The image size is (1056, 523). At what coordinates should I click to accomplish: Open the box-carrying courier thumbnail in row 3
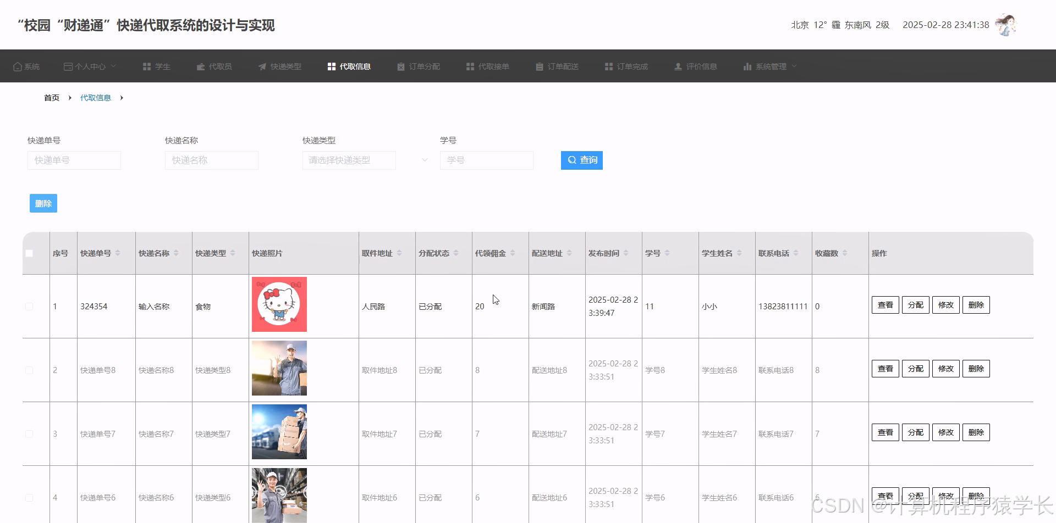279,432
